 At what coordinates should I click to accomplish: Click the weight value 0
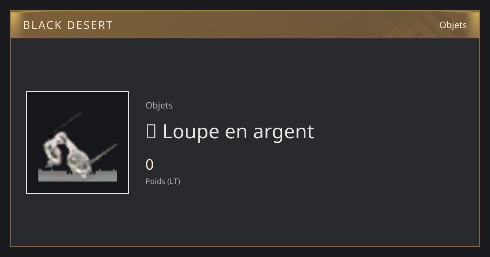click(x=149, y=165)
